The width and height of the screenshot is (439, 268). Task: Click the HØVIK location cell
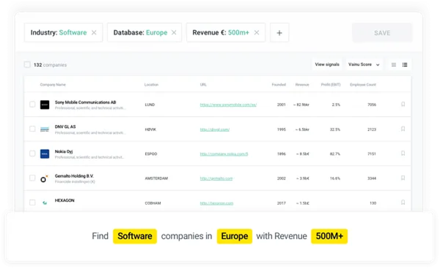click(x=150, y=129)
